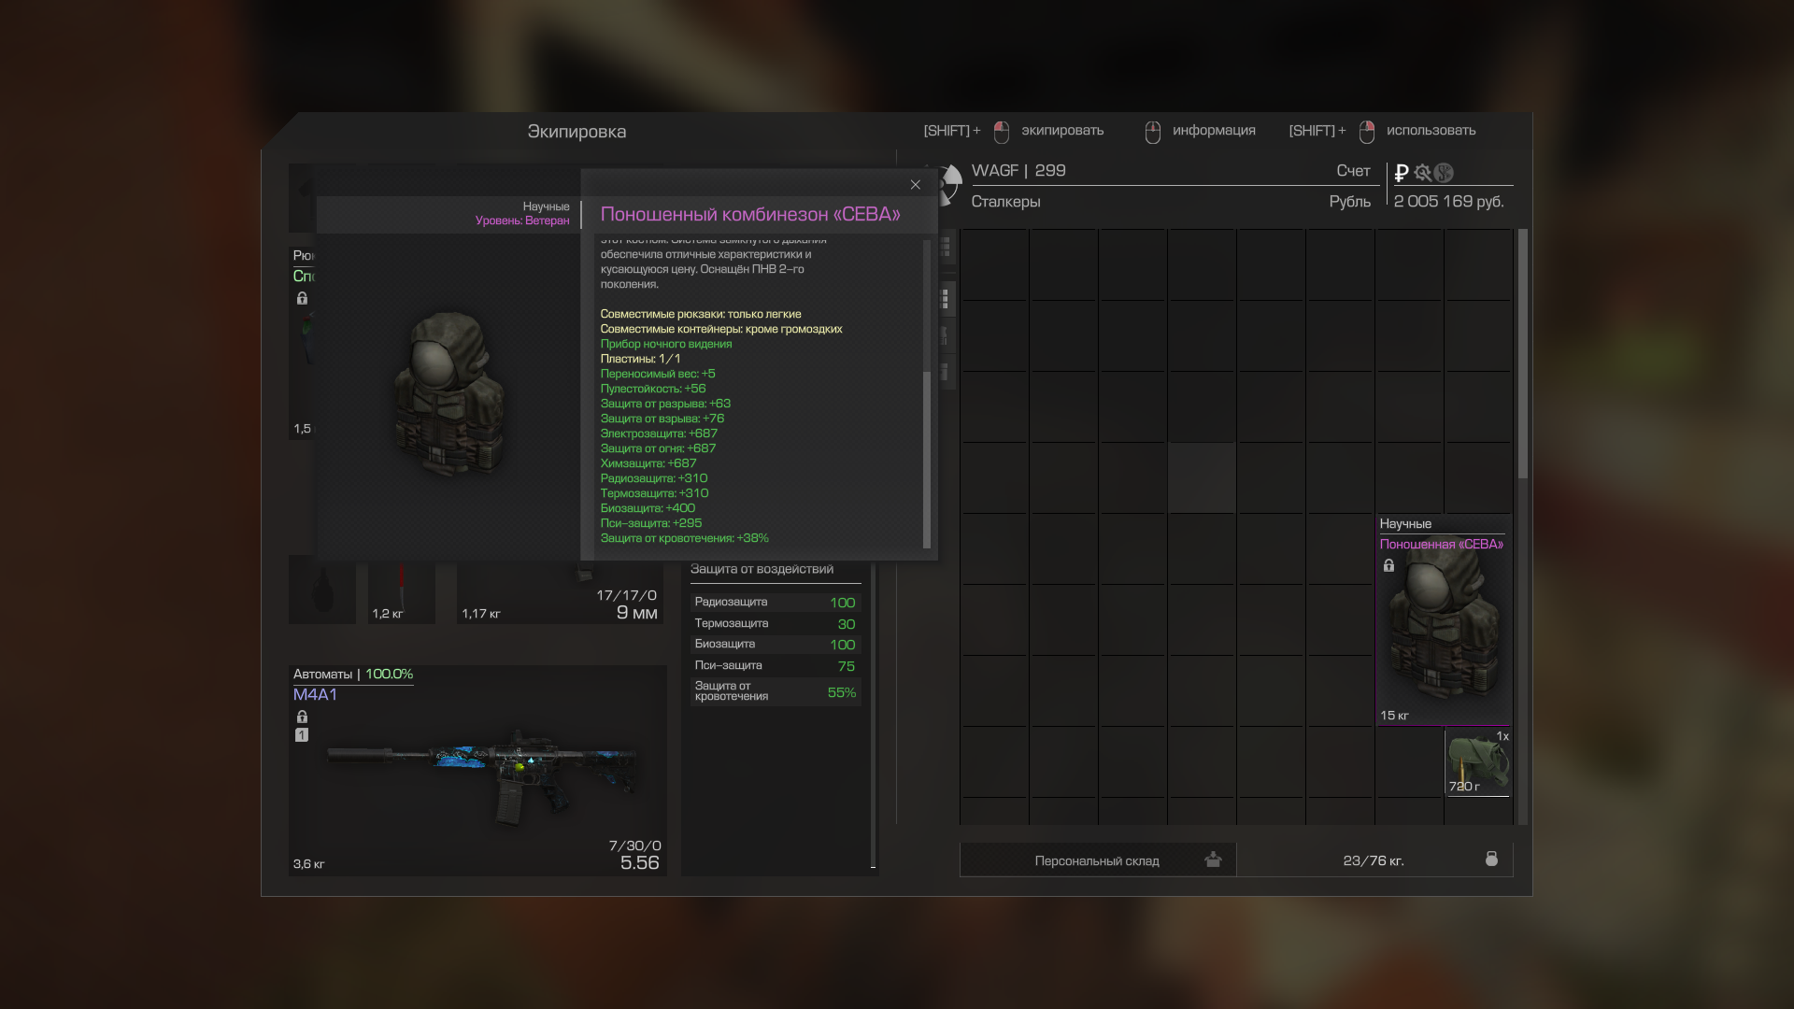The height and width of the screenshot is (1009, 1794).
Task: Click the Защита от воздействий header
Action: [x=762, y=569]
